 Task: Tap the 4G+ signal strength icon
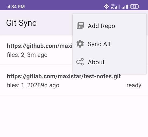(115, 6)
